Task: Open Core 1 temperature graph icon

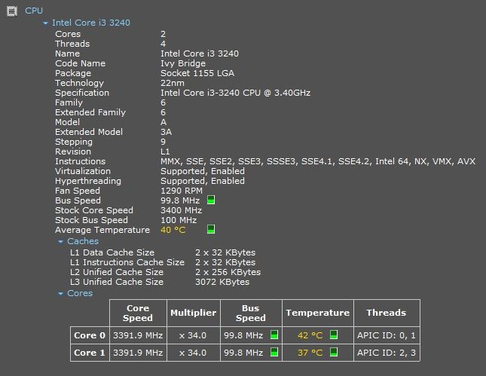Action: 334,352
